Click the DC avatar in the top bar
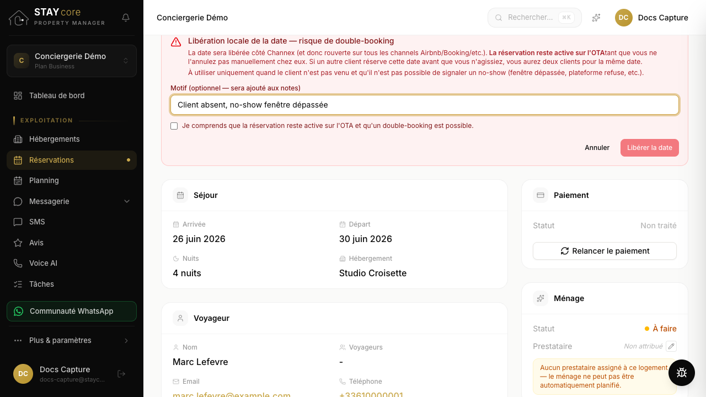The height and width of the screenshot is (397, 706). [623, 18]
